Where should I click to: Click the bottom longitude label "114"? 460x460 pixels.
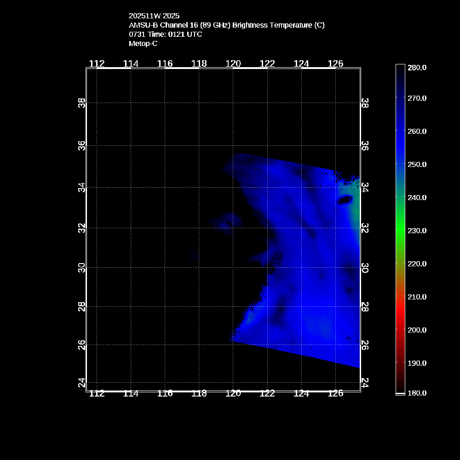[x=131, y=393]
